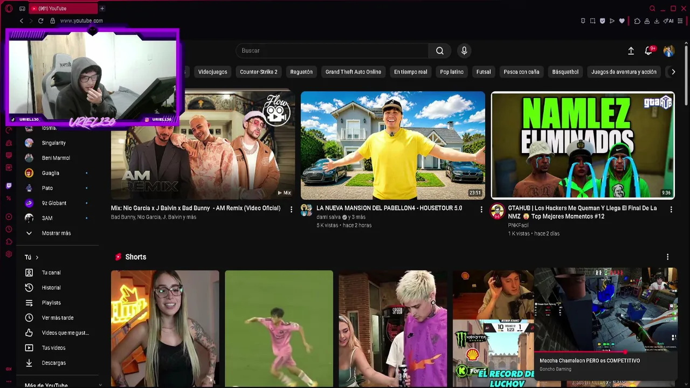Click the pinboard pin icon in toolbar

[x=583, y=21]
